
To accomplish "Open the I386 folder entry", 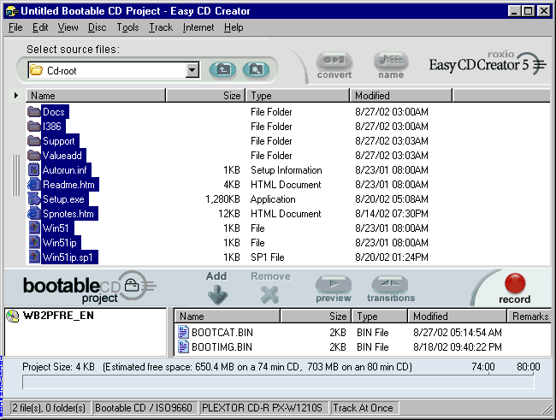I will tap(52, 127).
